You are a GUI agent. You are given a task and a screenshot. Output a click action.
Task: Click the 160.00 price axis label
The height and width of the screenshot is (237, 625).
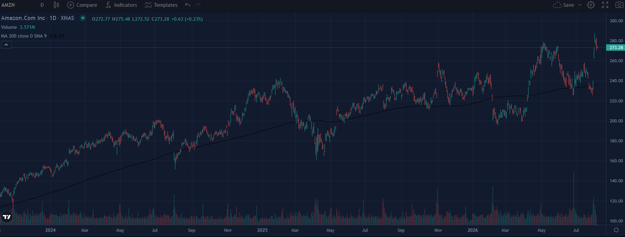(616, 161)
